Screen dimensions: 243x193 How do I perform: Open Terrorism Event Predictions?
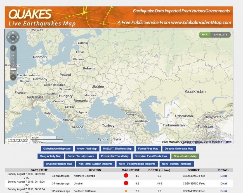coord(151,156)
